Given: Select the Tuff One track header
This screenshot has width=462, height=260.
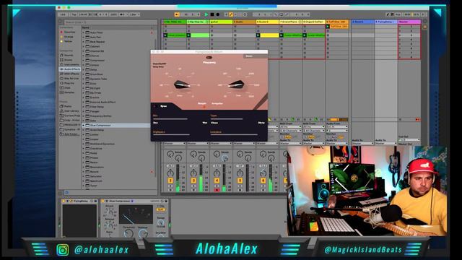Looking at the screenshot, I should tap(337, 22).
